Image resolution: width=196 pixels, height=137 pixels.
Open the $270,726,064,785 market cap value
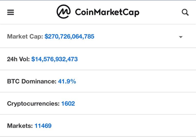pyautogui.click(x=69, y=36)
